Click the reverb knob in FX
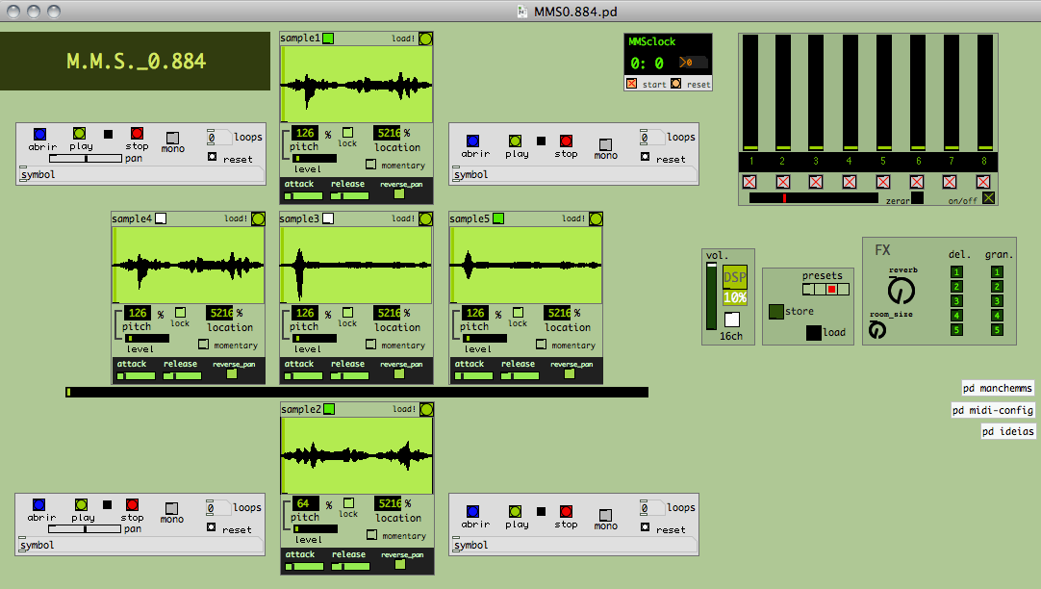This screenshot has height=589, width=1041. [901, 289]
